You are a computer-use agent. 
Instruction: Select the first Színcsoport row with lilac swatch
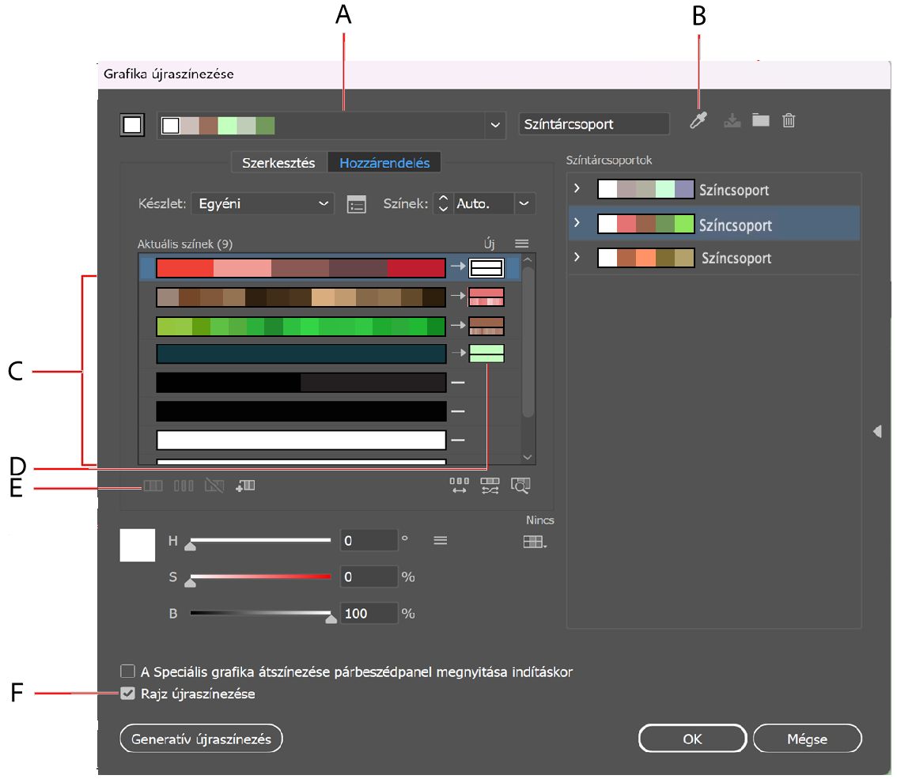pyautogui.click(x=714, y=189)
